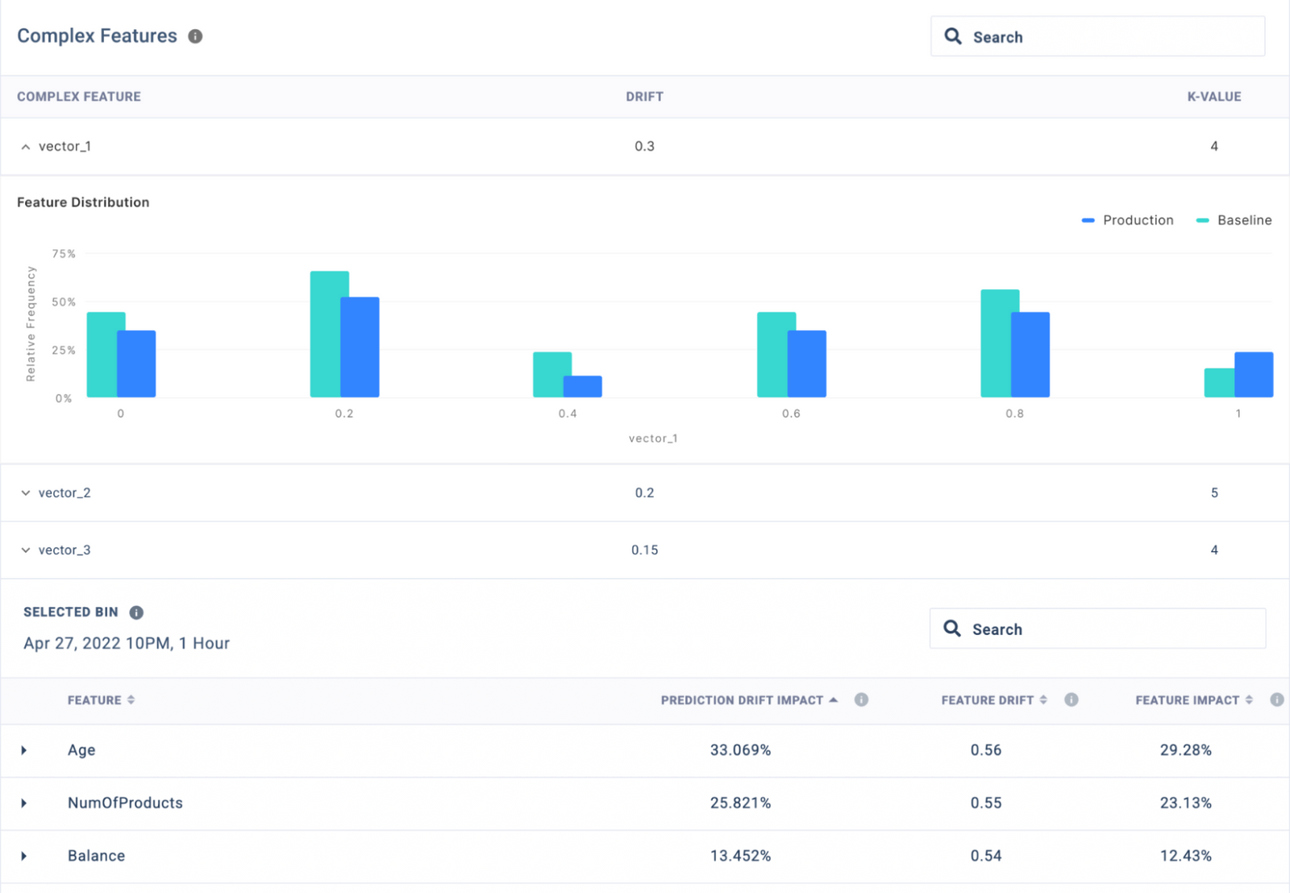Expand the vector_2 row
Image resolution: width=1290 pixels, height=893 pixels.
[26, 493]
